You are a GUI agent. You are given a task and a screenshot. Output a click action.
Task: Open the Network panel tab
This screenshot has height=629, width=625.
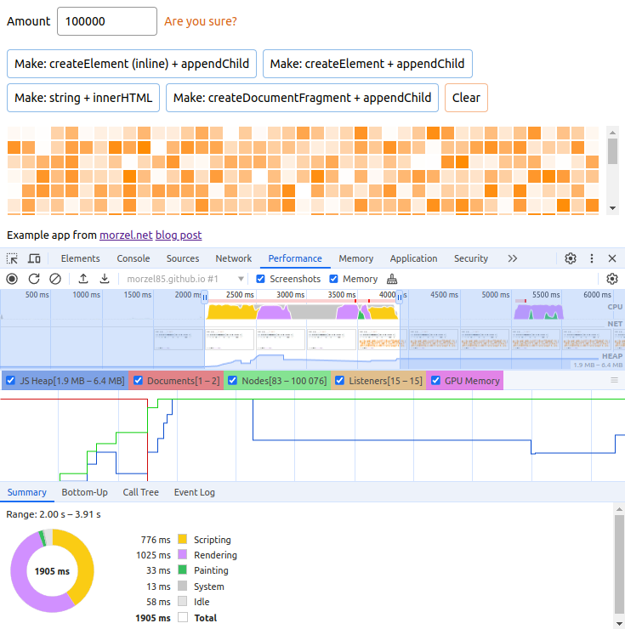[x=233, y=258]
